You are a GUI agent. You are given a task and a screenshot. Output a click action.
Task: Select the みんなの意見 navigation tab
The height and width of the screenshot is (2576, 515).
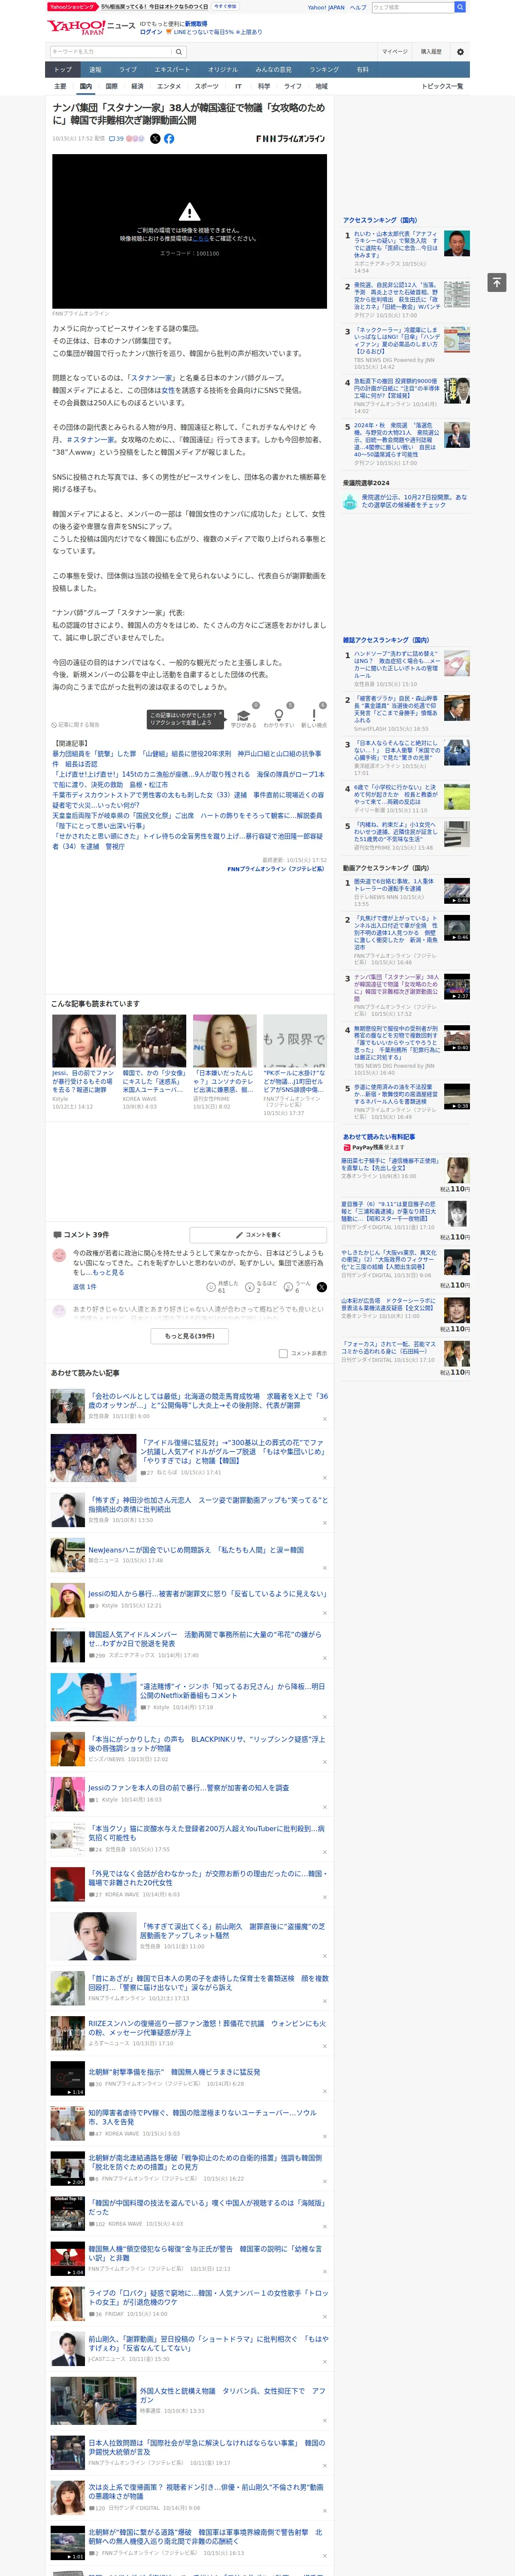[x=273, y=70]
